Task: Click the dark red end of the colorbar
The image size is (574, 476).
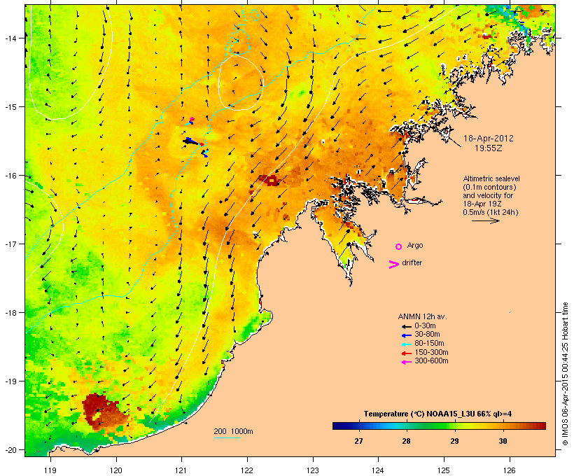Action: pos(541,426)
